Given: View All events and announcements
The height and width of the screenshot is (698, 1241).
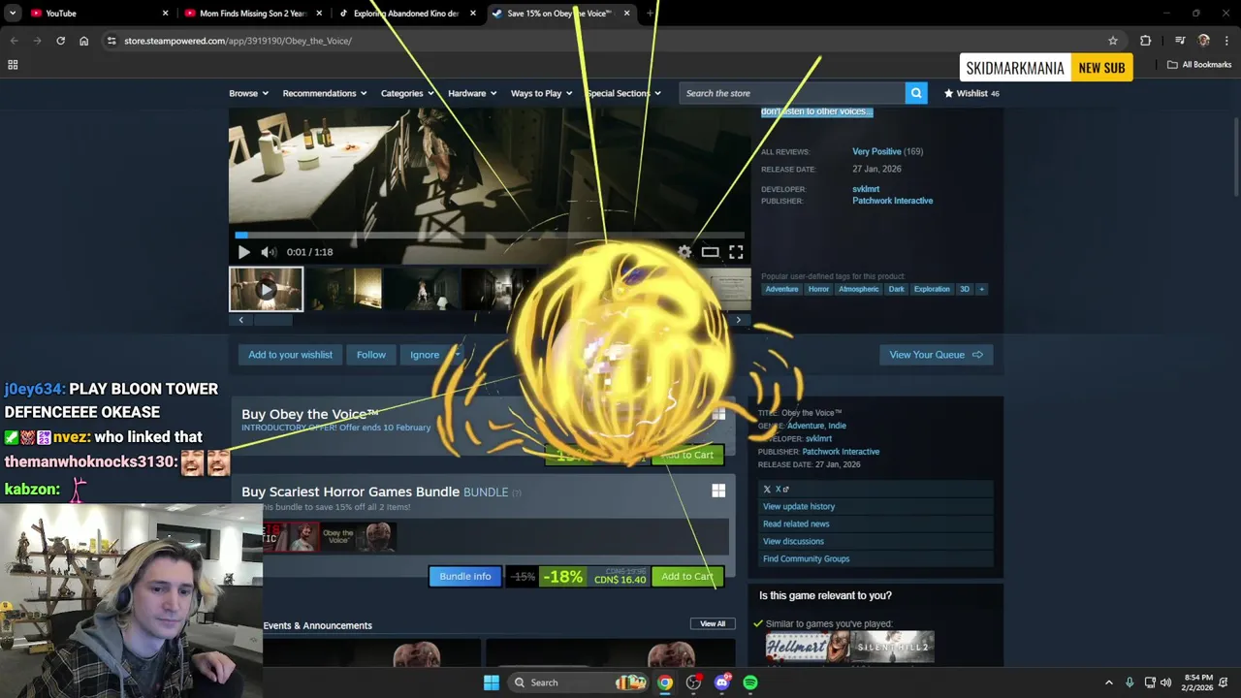Looking at the screenshot, I should 713,624.
